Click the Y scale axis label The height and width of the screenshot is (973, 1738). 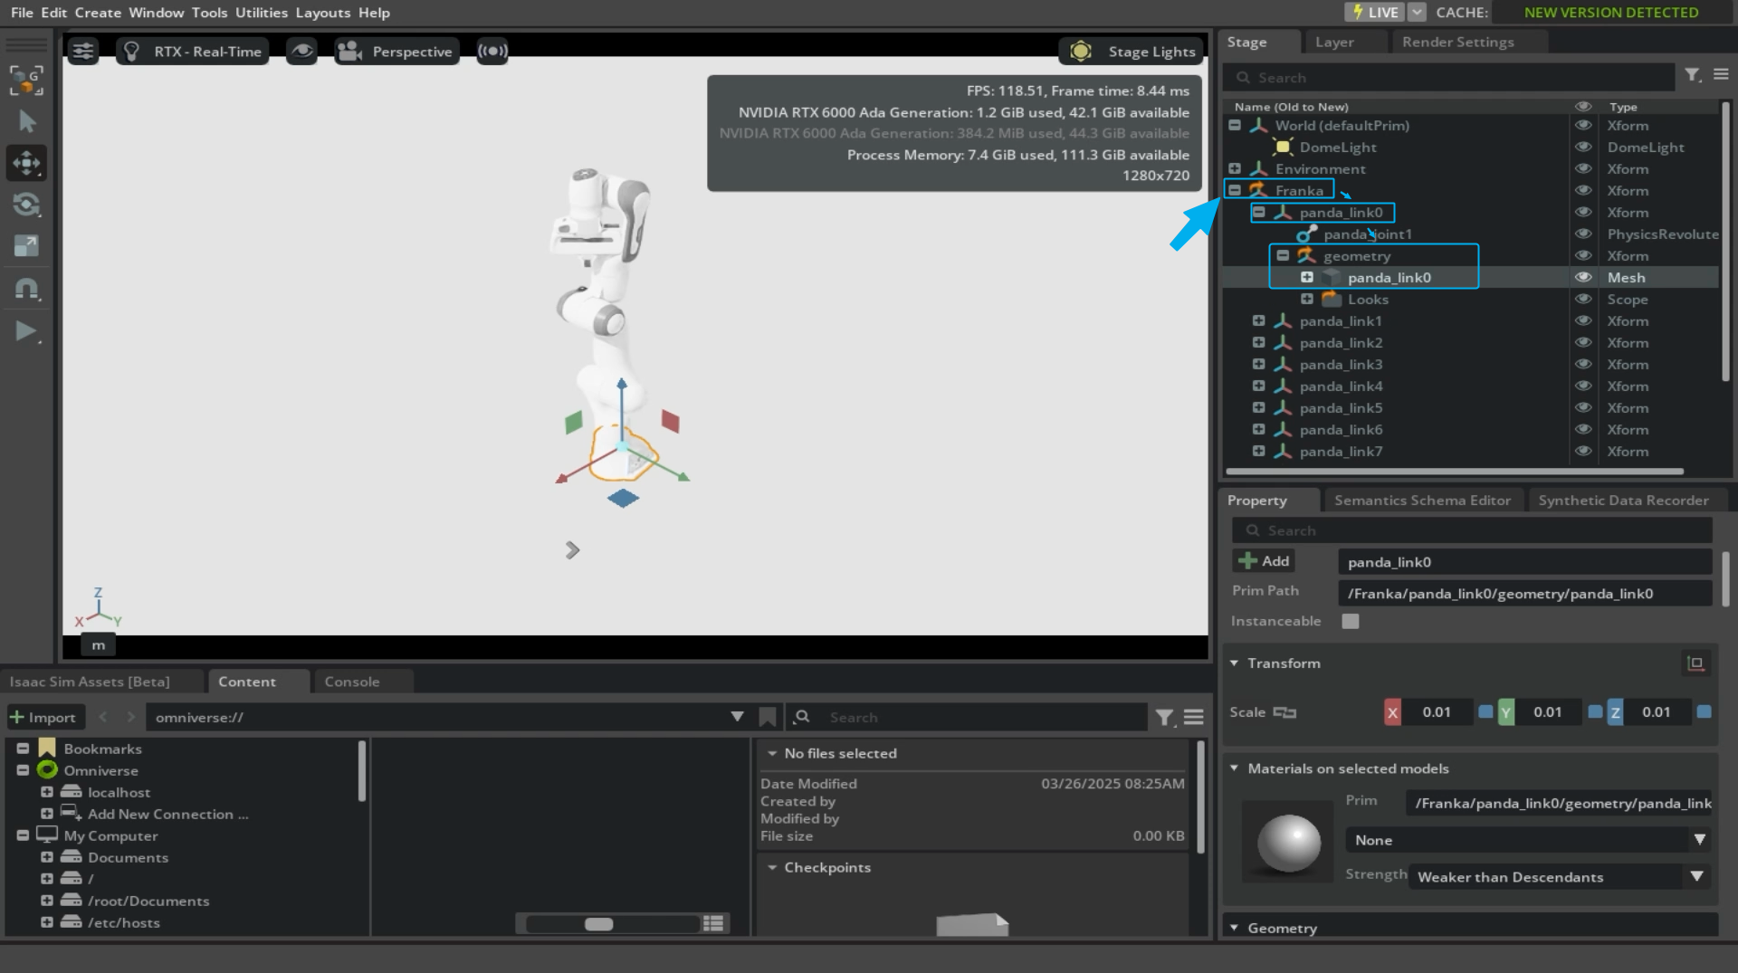[1505, 712]
